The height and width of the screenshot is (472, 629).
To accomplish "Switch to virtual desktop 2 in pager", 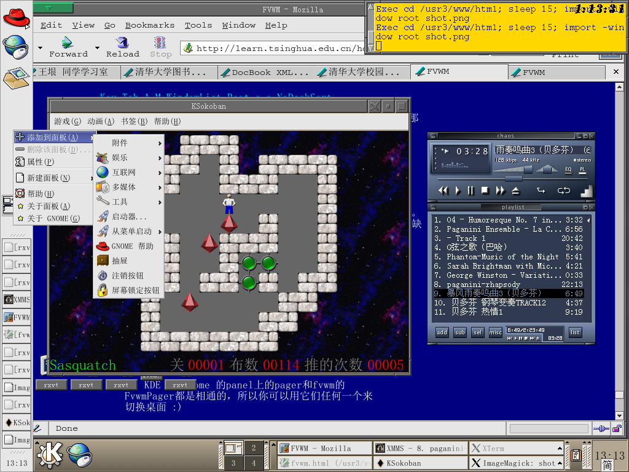I will [254, 448].
